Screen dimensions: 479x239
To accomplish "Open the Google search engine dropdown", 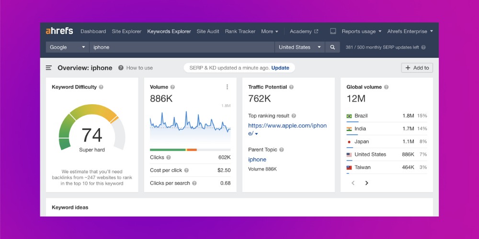I will (67, 47).
